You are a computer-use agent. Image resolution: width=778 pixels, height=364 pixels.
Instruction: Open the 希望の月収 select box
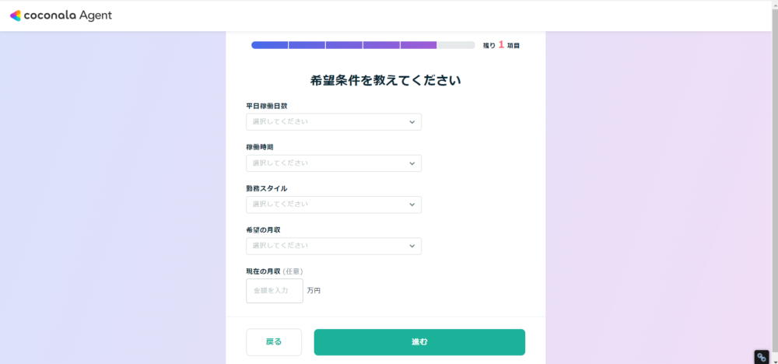pyautogui.click(x=334, y=246)
